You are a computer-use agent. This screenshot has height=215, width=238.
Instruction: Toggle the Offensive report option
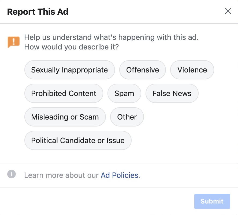[x=142, y=70]
